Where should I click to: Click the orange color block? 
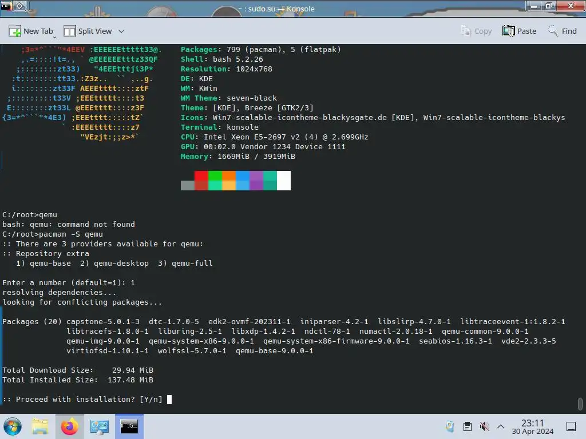229,176
